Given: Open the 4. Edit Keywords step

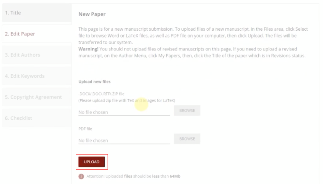Looking at the screenshot, I should (37, 76).
